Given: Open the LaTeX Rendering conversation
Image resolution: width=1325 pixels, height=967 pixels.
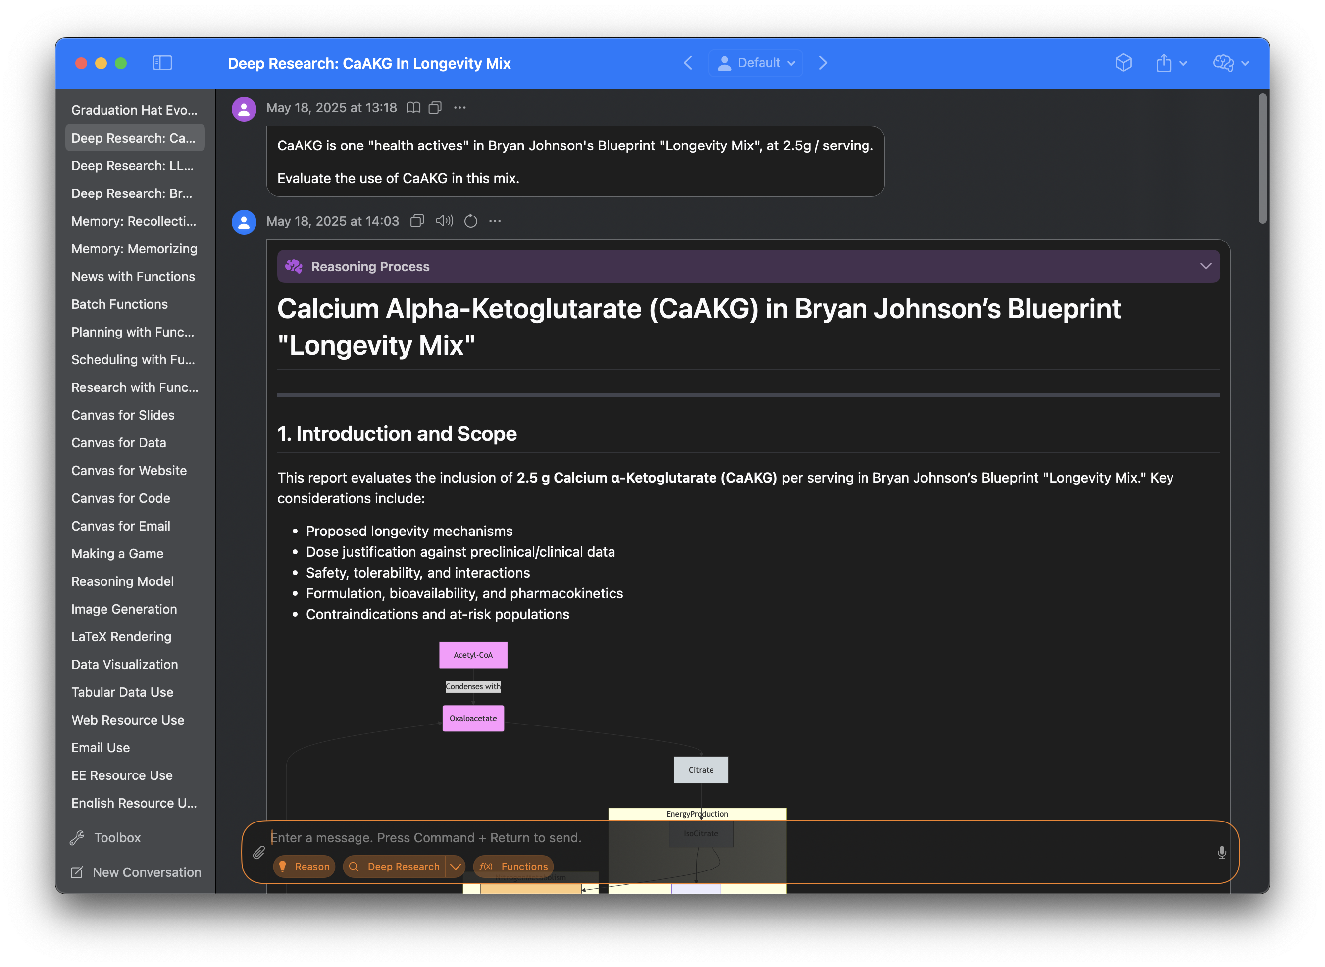Looking at the screenshot, I should (121, 637).
